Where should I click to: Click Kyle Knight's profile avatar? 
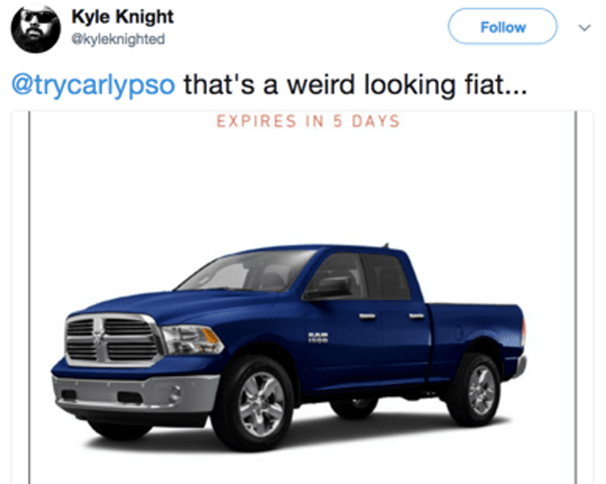pyautogui.click(x=36, y=29)
